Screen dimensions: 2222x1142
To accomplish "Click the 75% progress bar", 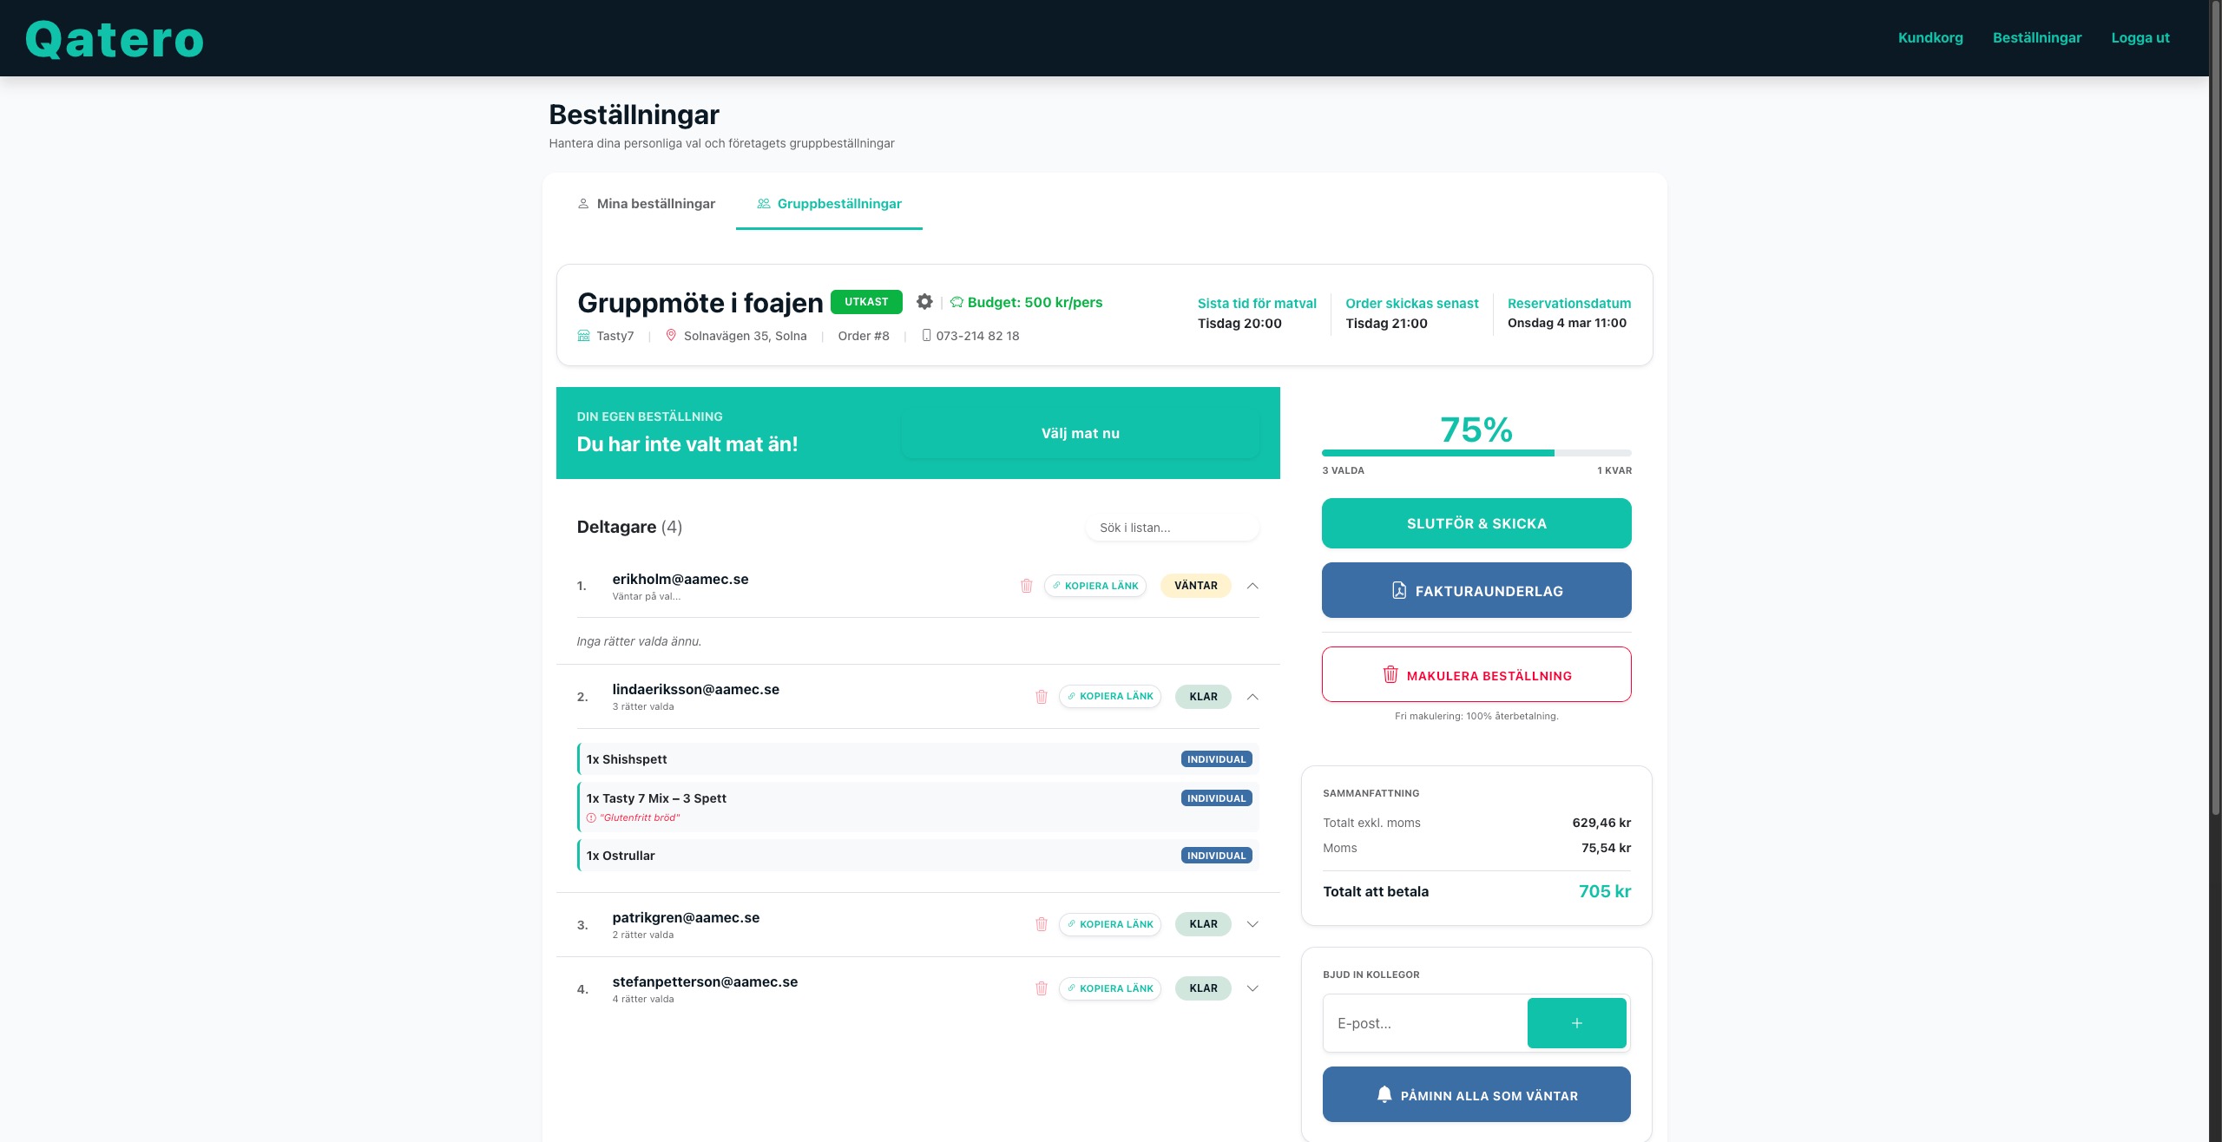I will click(x=1476, y=452).
